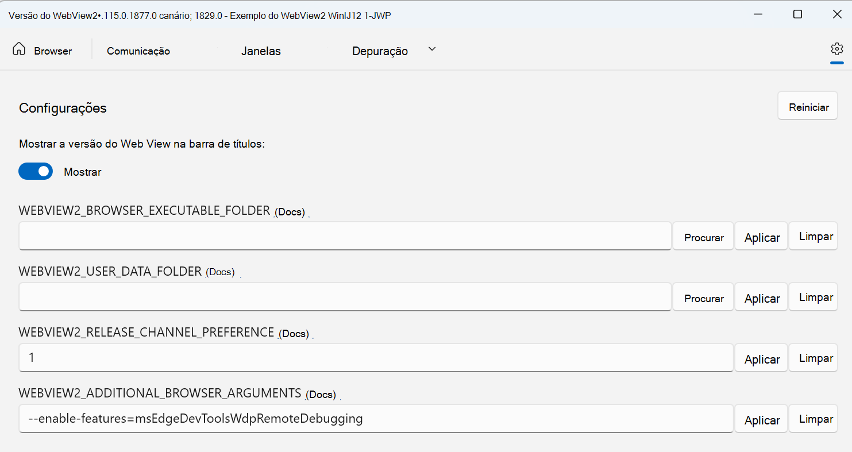852x452 pixels.
Task: Open the settings gear icon
Action: 836,49
